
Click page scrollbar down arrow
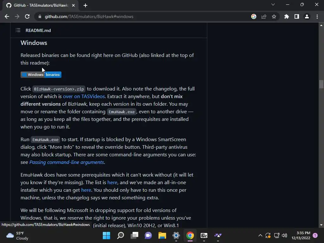(x=321, y=225)
